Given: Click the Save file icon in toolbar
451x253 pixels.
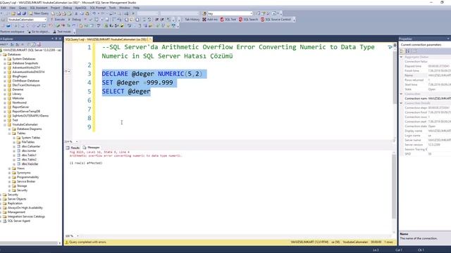Looking at the screenshot, I should pos(19,13).
